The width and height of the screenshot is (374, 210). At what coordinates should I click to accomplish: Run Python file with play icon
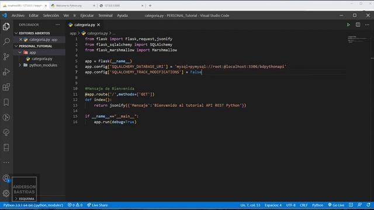pos(348,24)
